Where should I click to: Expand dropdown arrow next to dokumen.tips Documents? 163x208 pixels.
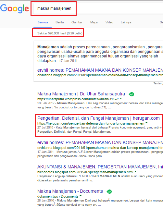(81, 196)
